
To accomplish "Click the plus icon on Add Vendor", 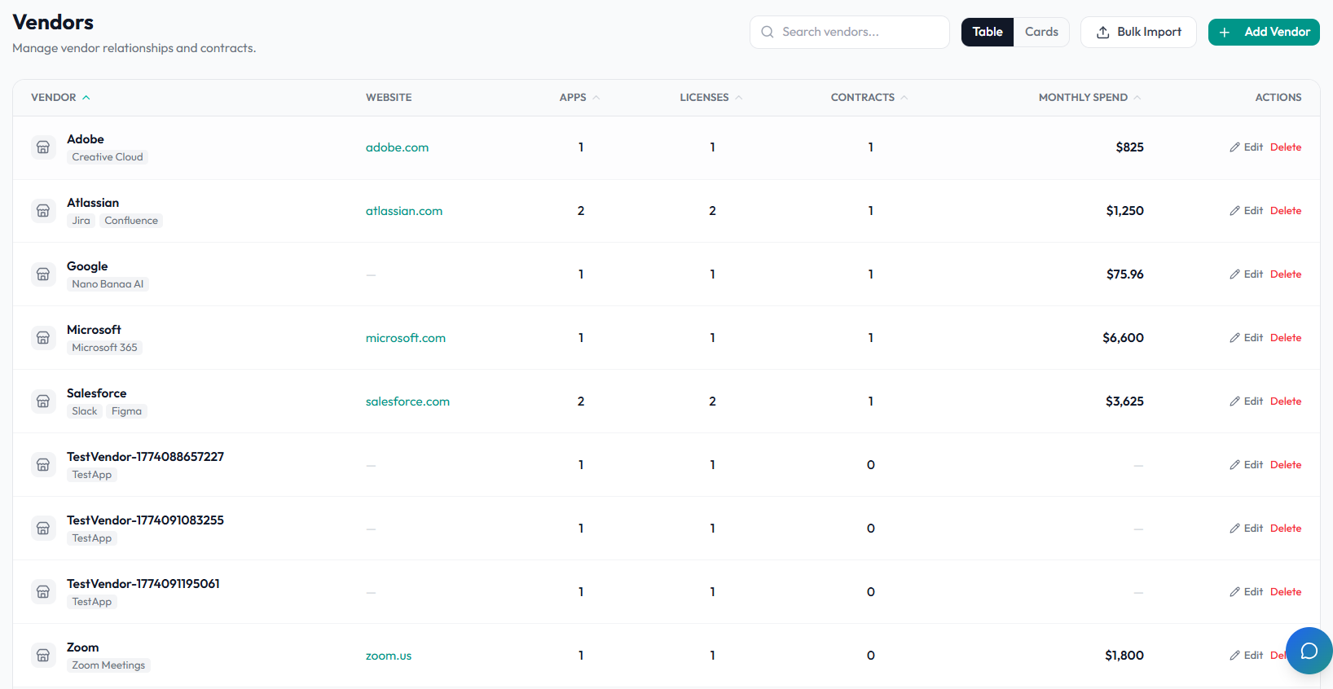I will point(1225,32).
